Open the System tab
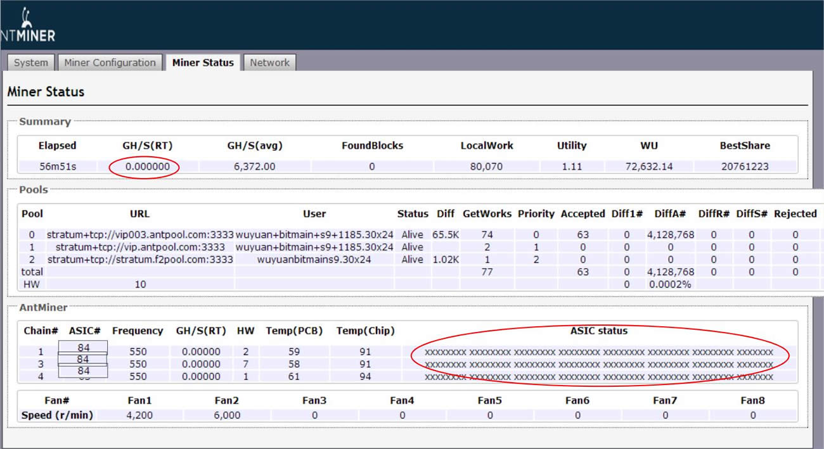 coord(31,63)
